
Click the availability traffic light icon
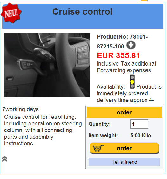pos(132,82)
